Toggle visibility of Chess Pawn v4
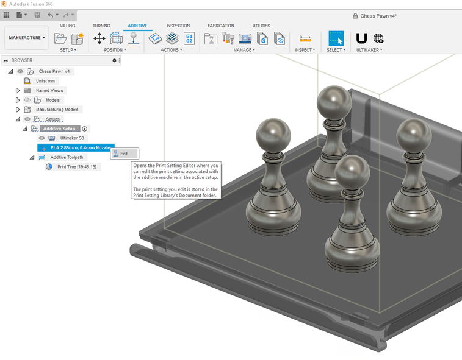This screenshot has width=462, height=360. [20, 71]
